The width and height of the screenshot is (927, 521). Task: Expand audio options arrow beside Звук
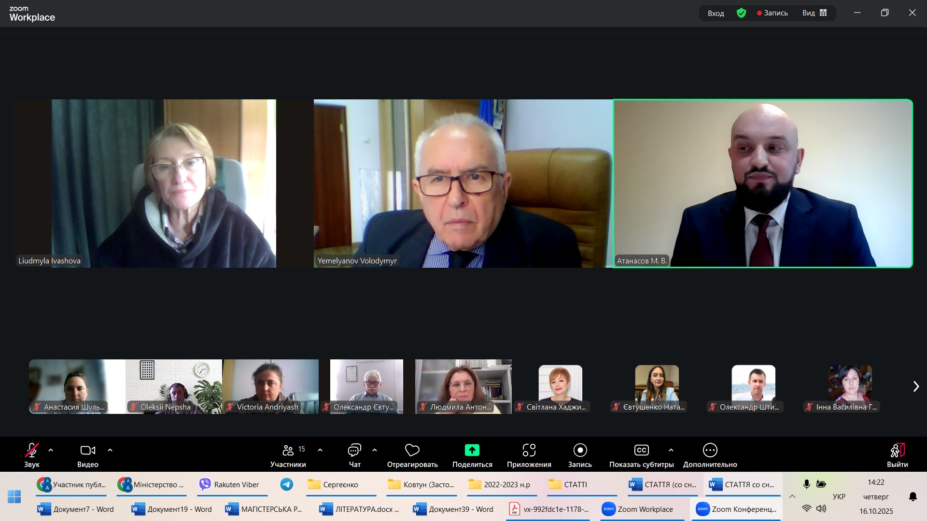(51, 450)
